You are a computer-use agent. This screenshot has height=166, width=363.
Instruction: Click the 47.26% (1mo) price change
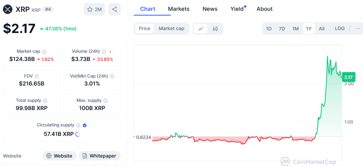58,29
